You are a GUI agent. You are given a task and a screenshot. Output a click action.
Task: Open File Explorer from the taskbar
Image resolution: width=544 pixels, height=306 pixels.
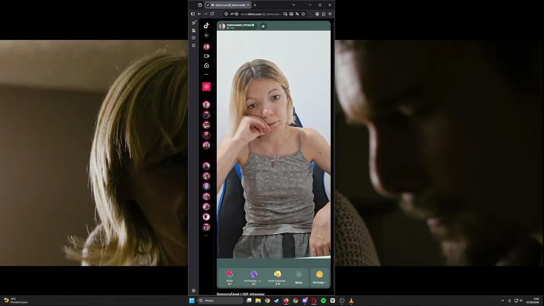click(258, 300)
